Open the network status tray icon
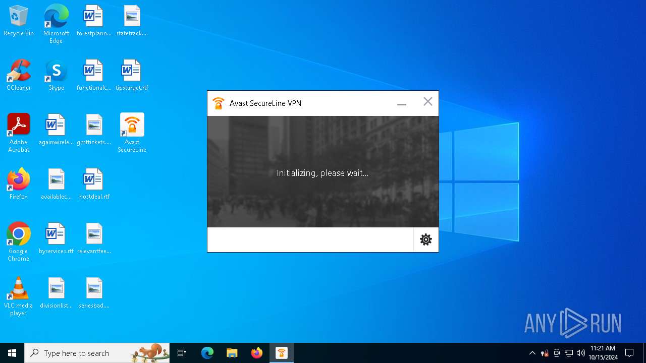646x363 pixels. [x=569, y=353]
